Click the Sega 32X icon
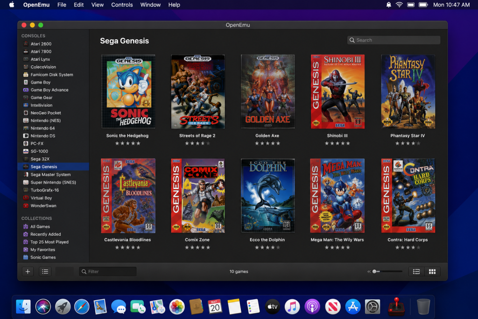 tap(26, 159)
